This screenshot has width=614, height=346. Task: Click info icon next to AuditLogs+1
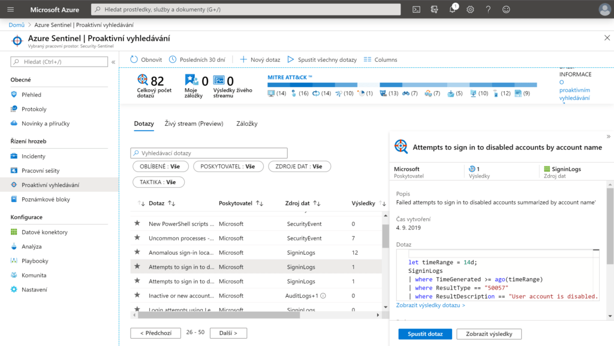(x=323, y=296)
